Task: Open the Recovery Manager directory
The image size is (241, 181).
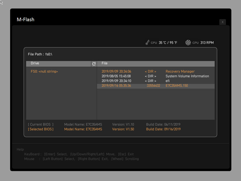Action: [180, 71]
